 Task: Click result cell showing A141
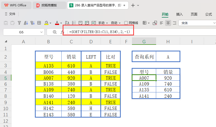(144, 96)
